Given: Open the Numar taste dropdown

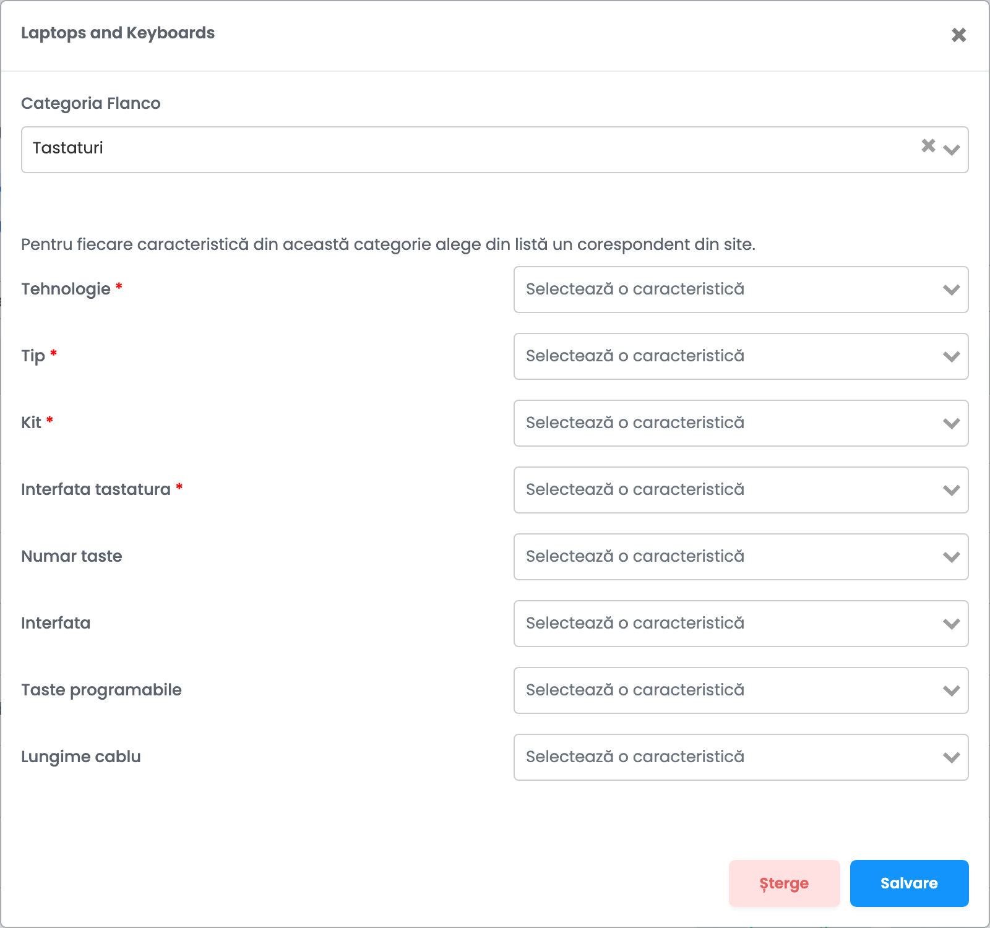Looking at the screenshot, I should click(x=741, y=557).
